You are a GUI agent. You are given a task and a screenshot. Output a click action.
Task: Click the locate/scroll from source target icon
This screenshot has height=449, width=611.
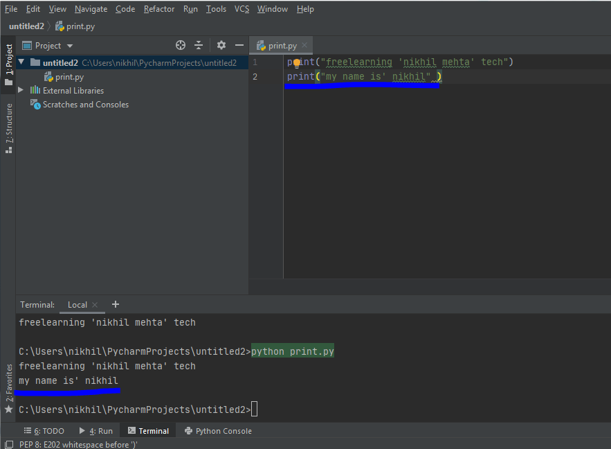pos(181,45)
